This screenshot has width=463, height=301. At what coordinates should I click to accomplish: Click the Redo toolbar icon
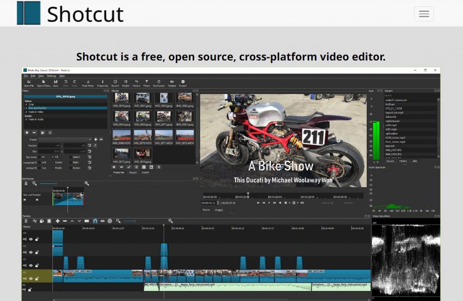pyautogui.click(x=75, y=83)
